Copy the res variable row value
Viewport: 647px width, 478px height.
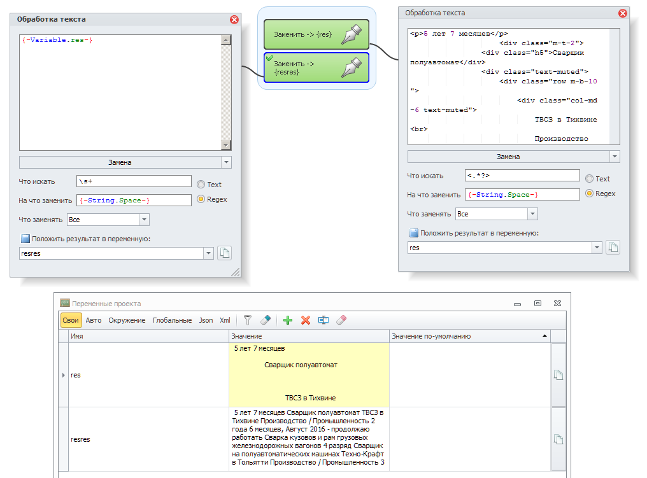(x=558, y=375)
